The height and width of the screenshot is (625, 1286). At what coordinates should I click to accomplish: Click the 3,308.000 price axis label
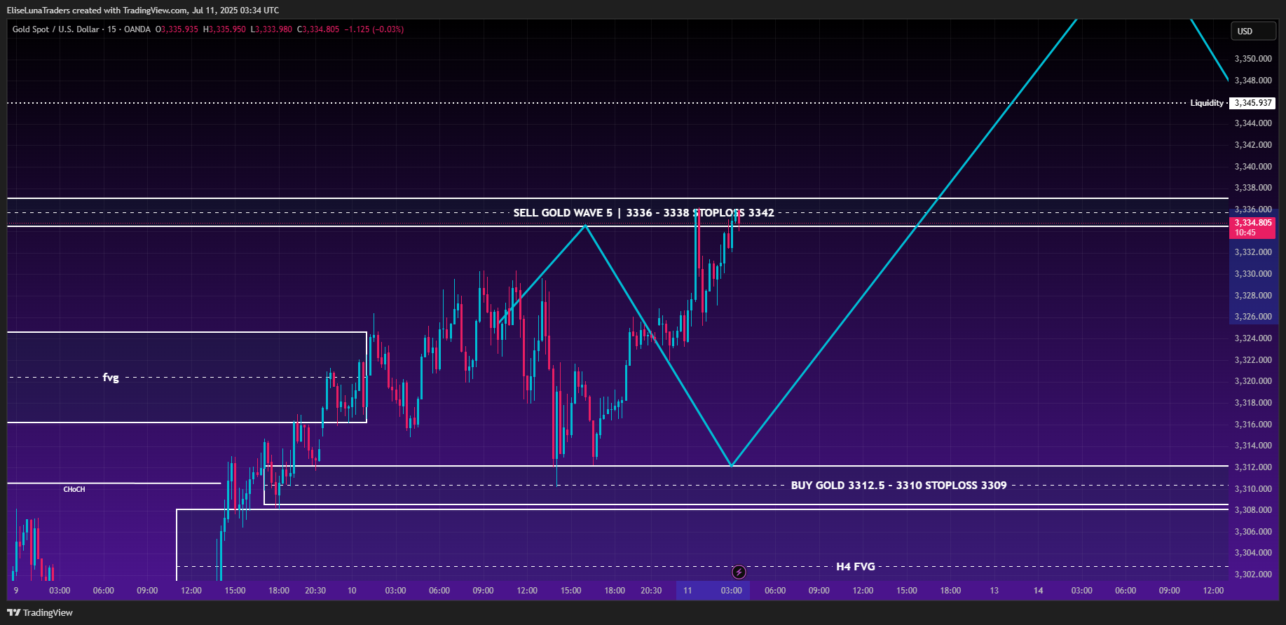tap(1253, 510)
